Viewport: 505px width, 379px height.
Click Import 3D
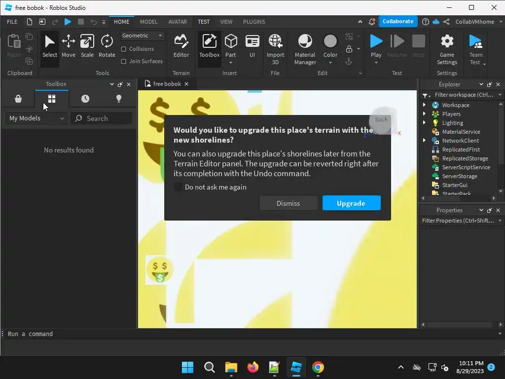coord(275,49)
